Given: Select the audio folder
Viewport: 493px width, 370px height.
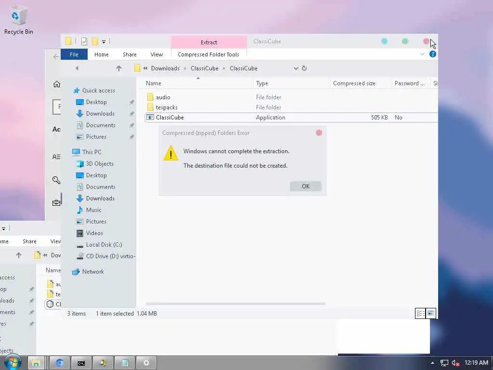Looking at the screenshot, I should pyautogui.click(x=163, y=97).
